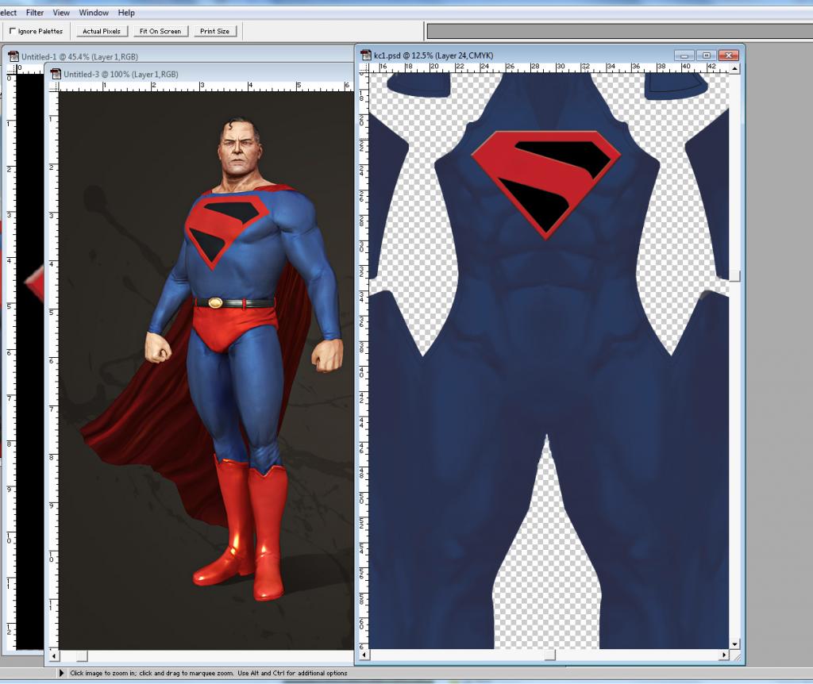The width and height of the screenshot is (813, 684).
Task: Click the Untitled-1 document icon in its title bar
Action: point(14,56)
